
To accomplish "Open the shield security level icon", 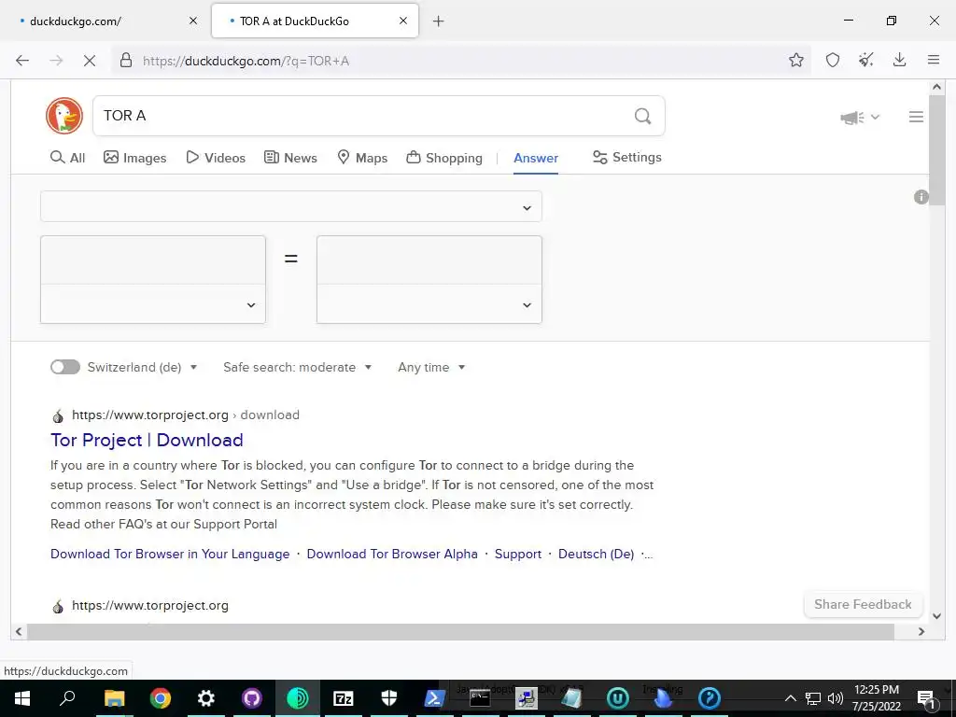I will (832, 60).
